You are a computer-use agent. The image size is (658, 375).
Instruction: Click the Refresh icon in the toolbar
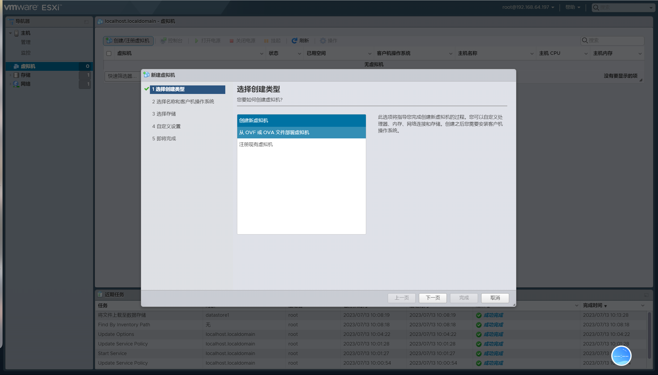click(294, 41)
